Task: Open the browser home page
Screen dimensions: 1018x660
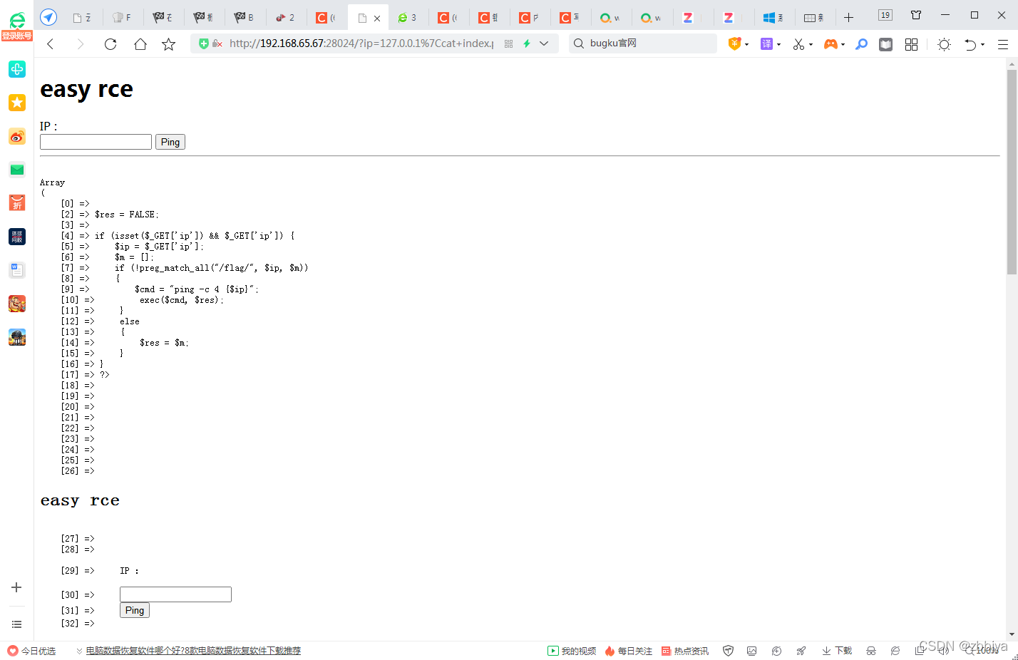Action: (x=140, y=44)
